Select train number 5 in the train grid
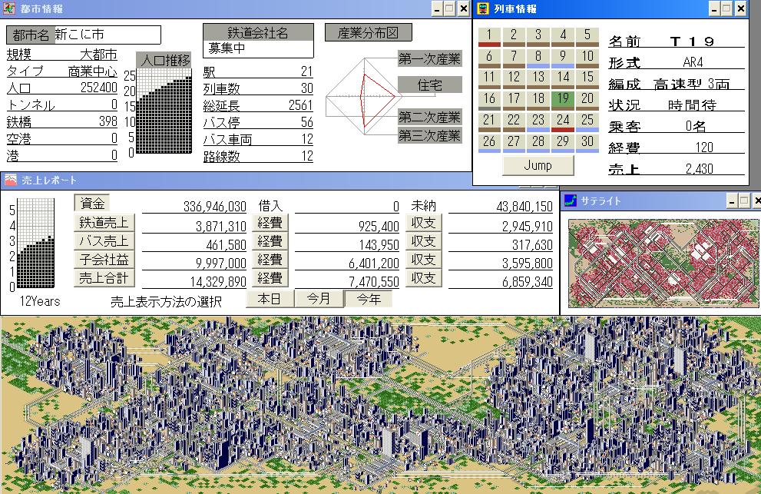The height and width of the screenshot is (494, 761). (587, 36)
